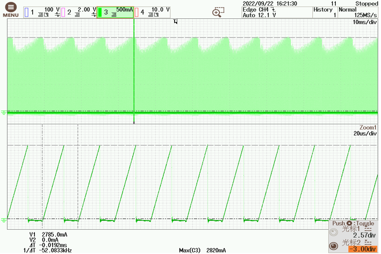This screenshot has height=254, width=381.
Task: Select channel 2 box showing 2.00 V
Action: point(78,12)
